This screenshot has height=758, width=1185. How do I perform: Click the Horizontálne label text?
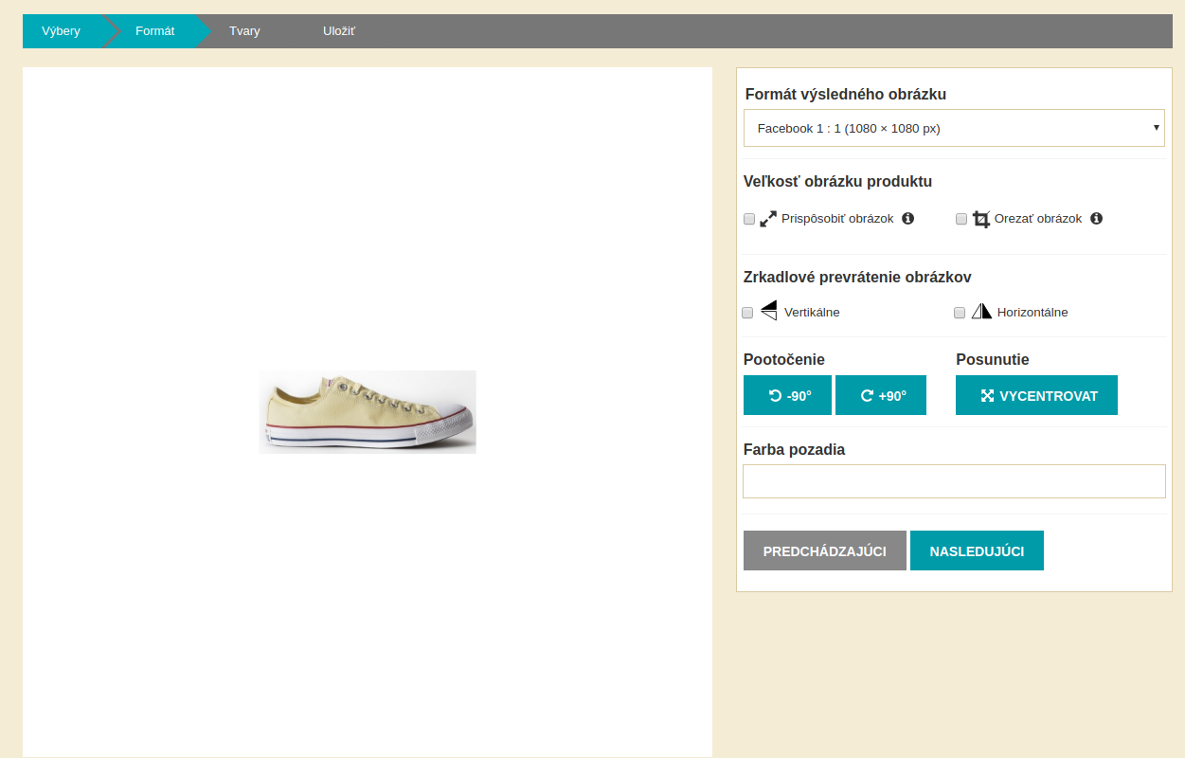[x=1032, y=313]
